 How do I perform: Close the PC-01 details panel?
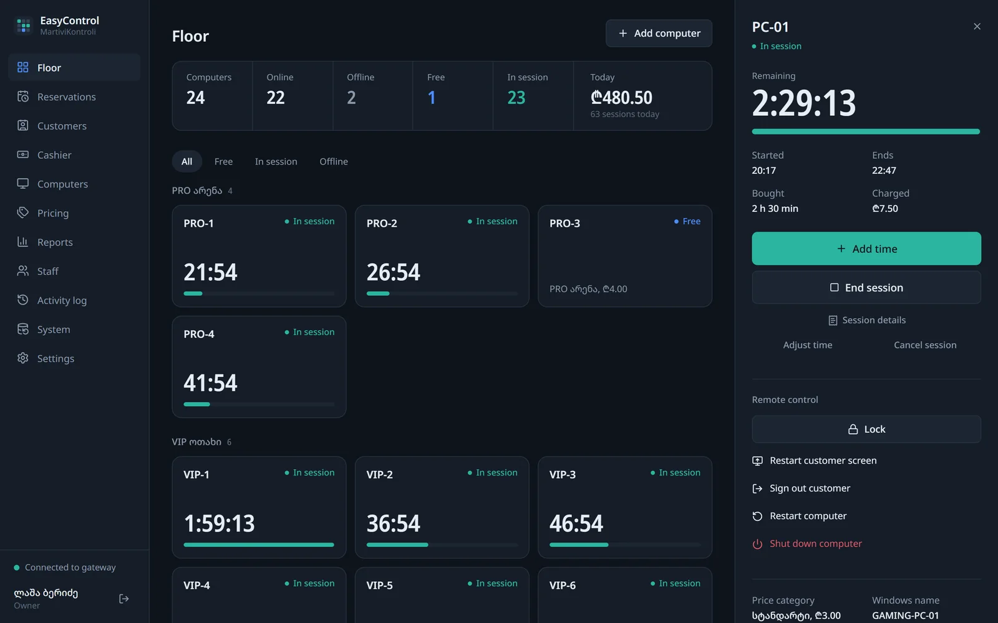click(977, 26)
